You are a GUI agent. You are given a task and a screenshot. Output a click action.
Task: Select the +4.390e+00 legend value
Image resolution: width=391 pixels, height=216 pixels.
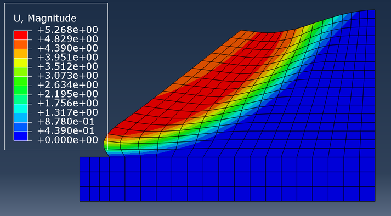(x=67, y=48)
